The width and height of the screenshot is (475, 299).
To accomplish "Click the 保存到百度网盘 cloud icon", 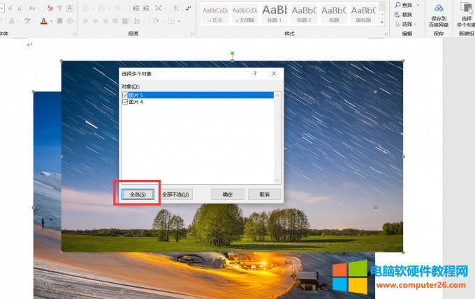I will point(439,8).
